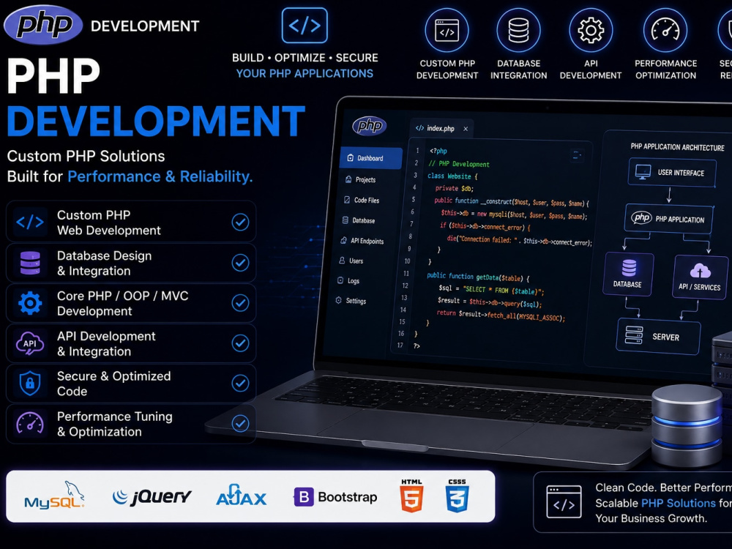Click the PHP Application Architecture heading
Image resolution: width=732 pixels, height=549 pixels.
click(677, 147)
